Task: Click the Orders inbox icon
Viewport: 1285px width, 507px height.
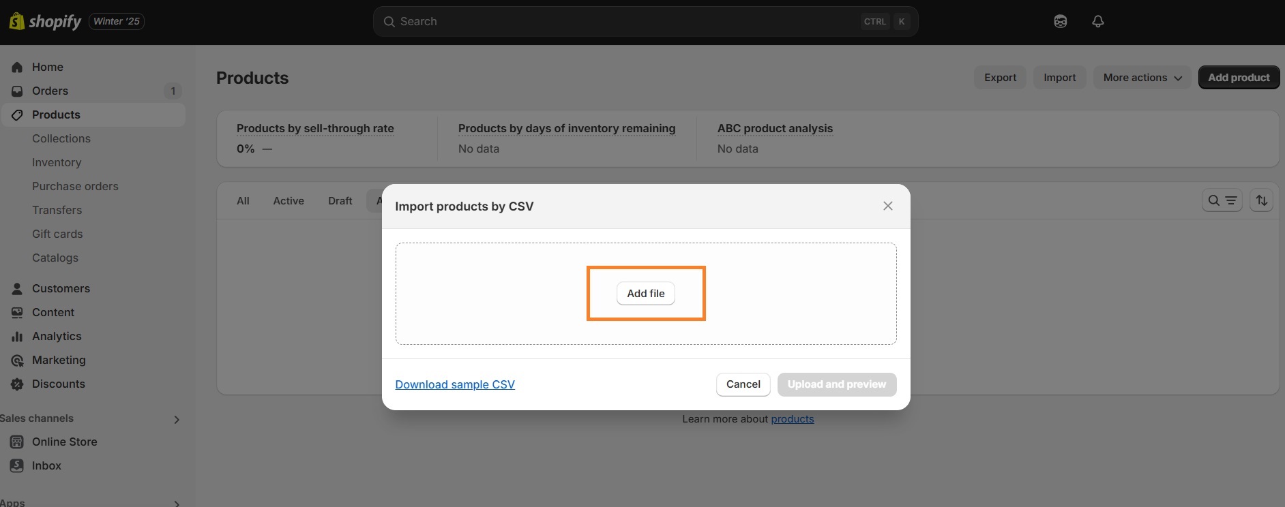Action: click(17, 91)
